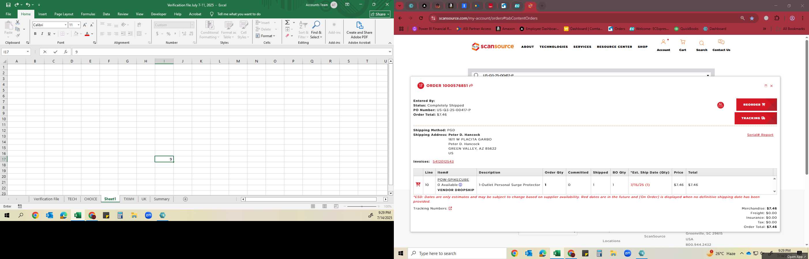809x259 pixels.
Task: Click the Save icon in Excel title bar
Action: pyautogui.click(x=8, y=5)
